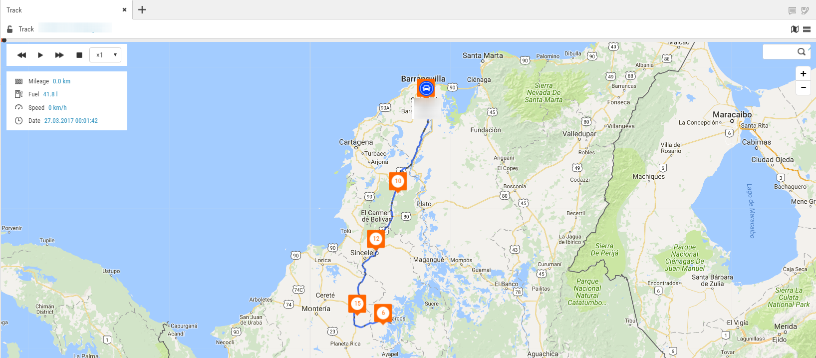816x358 pixels.
Task: Add a new tab with plus button
Action: click(x=142, y=9)
